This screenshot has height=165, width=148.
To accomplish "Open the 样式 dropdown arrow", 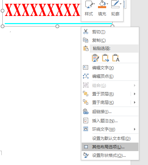I will pos(94,4).
